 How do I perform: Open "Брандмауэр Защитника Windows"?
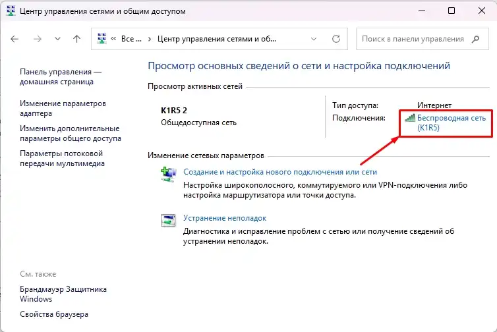[x=63, y=294]
